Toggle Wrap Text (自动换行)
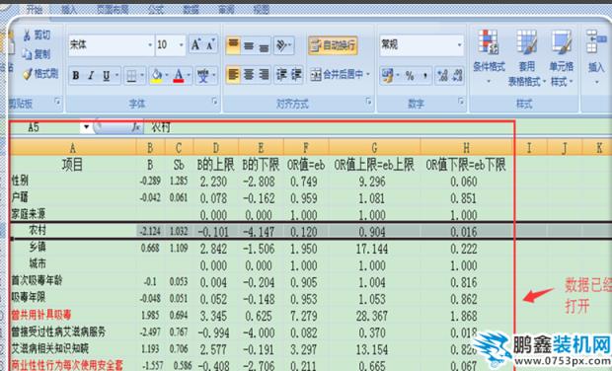 click(333, 45)
